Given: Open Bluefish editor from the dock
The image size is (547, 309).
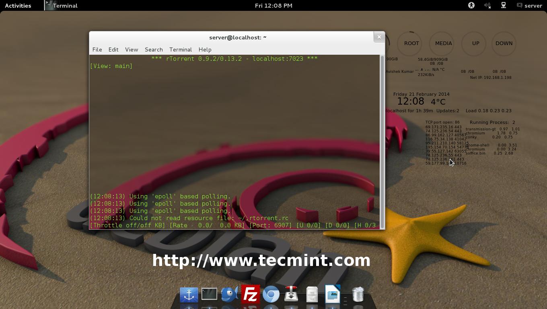Looking at the screenshot, I should pyautogui.click(x=229, y=295).
